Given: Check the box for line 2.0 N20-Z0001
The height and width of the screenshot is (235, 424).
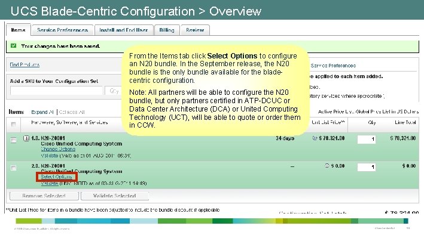Looking at the screenshot, I should click(13, 168).
